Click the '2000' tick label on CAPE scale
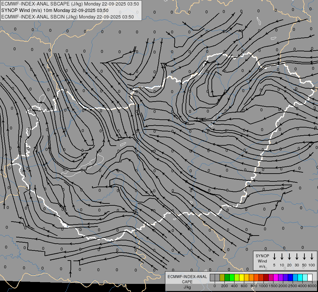Viewport: 318px width, 292px height. pyautogui.click(x=283, y=286)
